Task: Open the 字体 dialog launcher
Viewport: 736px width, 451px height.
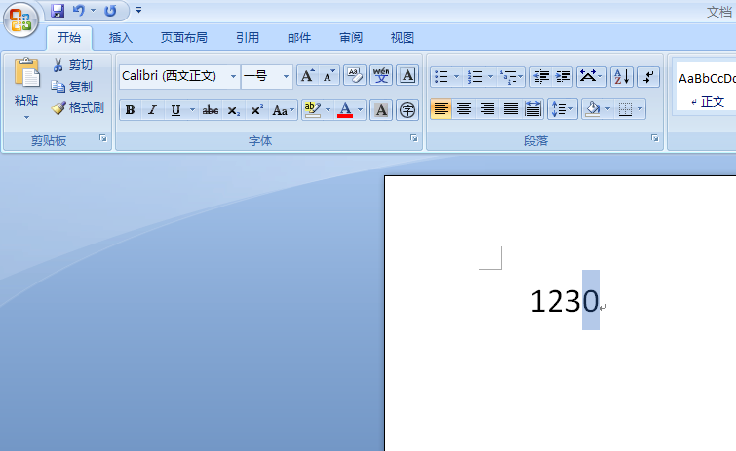Action: tap(414, 138)
